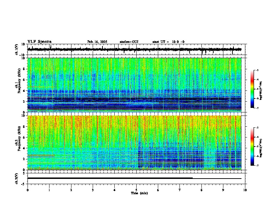Click time axis tick label "9"
Screen dimensions: 276x213
coord(223,190)
